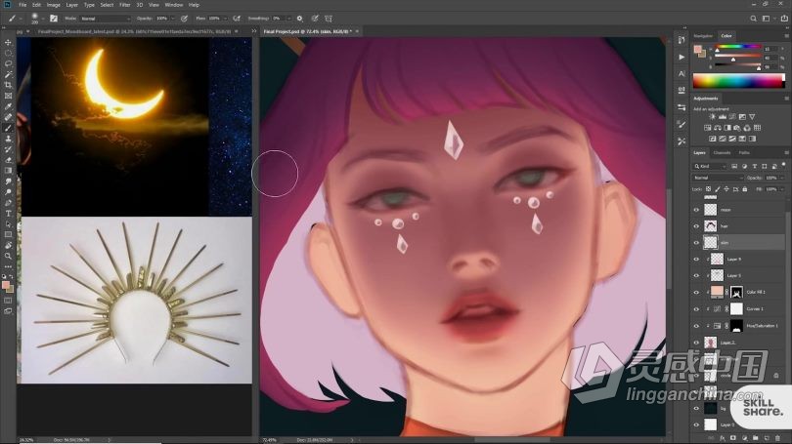Open the layer Kind filter dropdown
This screenshot has width=792, height=444.
point(710,166)
